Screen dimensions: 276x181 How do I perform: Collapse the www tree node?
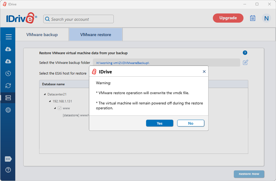pyautogui.click(x=55, y=108)
